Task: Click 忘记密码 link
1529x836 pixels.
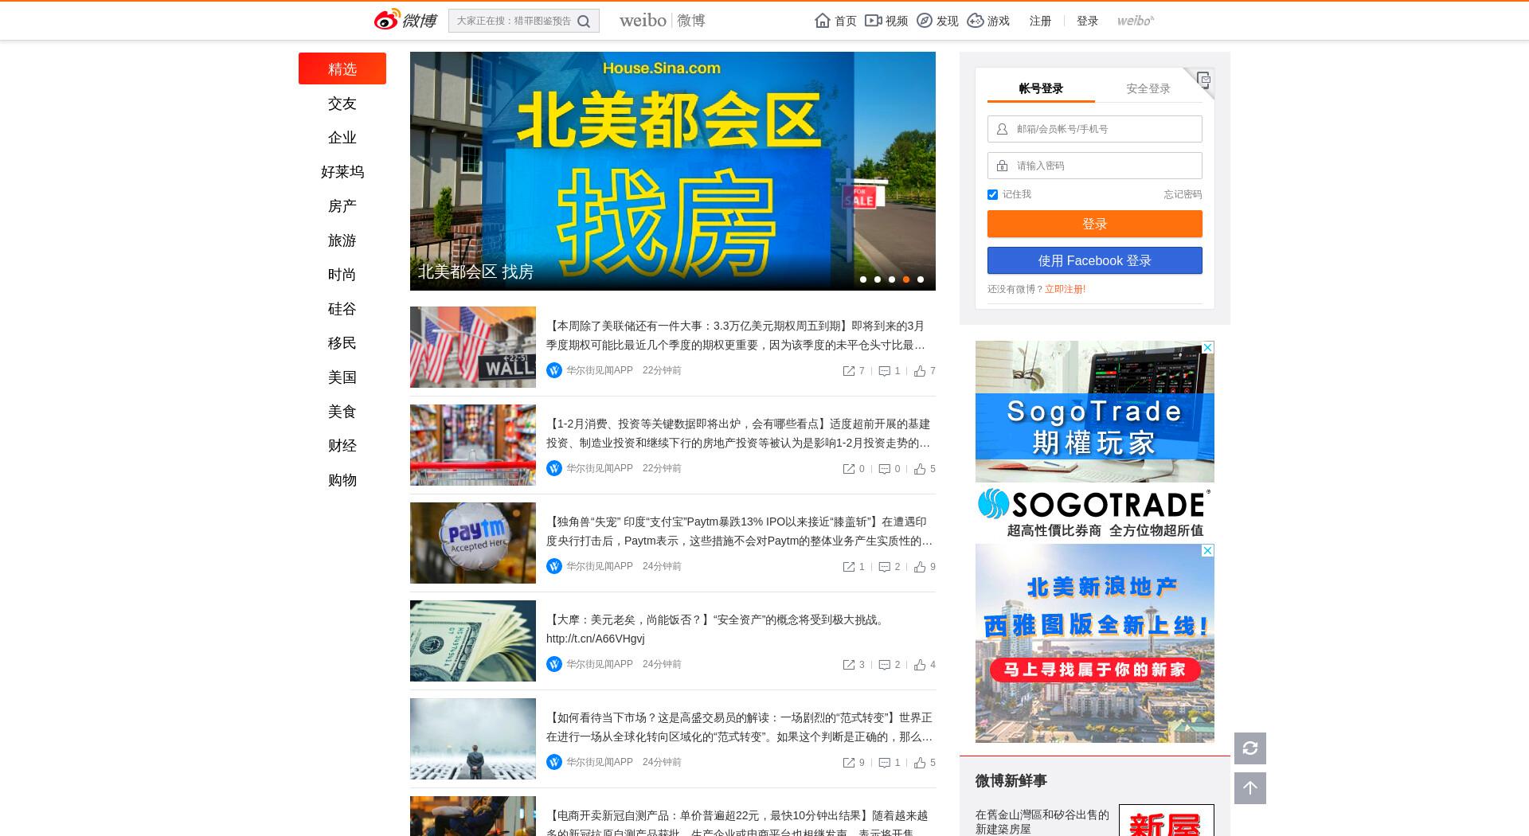Action: click(x=1183, y=194)
